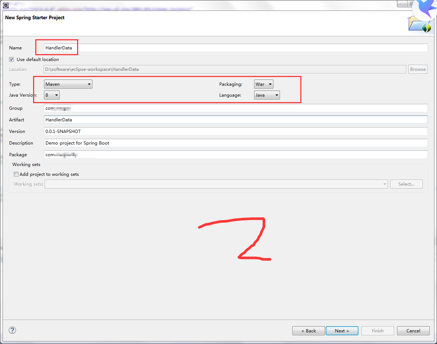Click the Name input field
This screenshot has width=437, height=344.
pyautogui.click(x=236, y=48)
